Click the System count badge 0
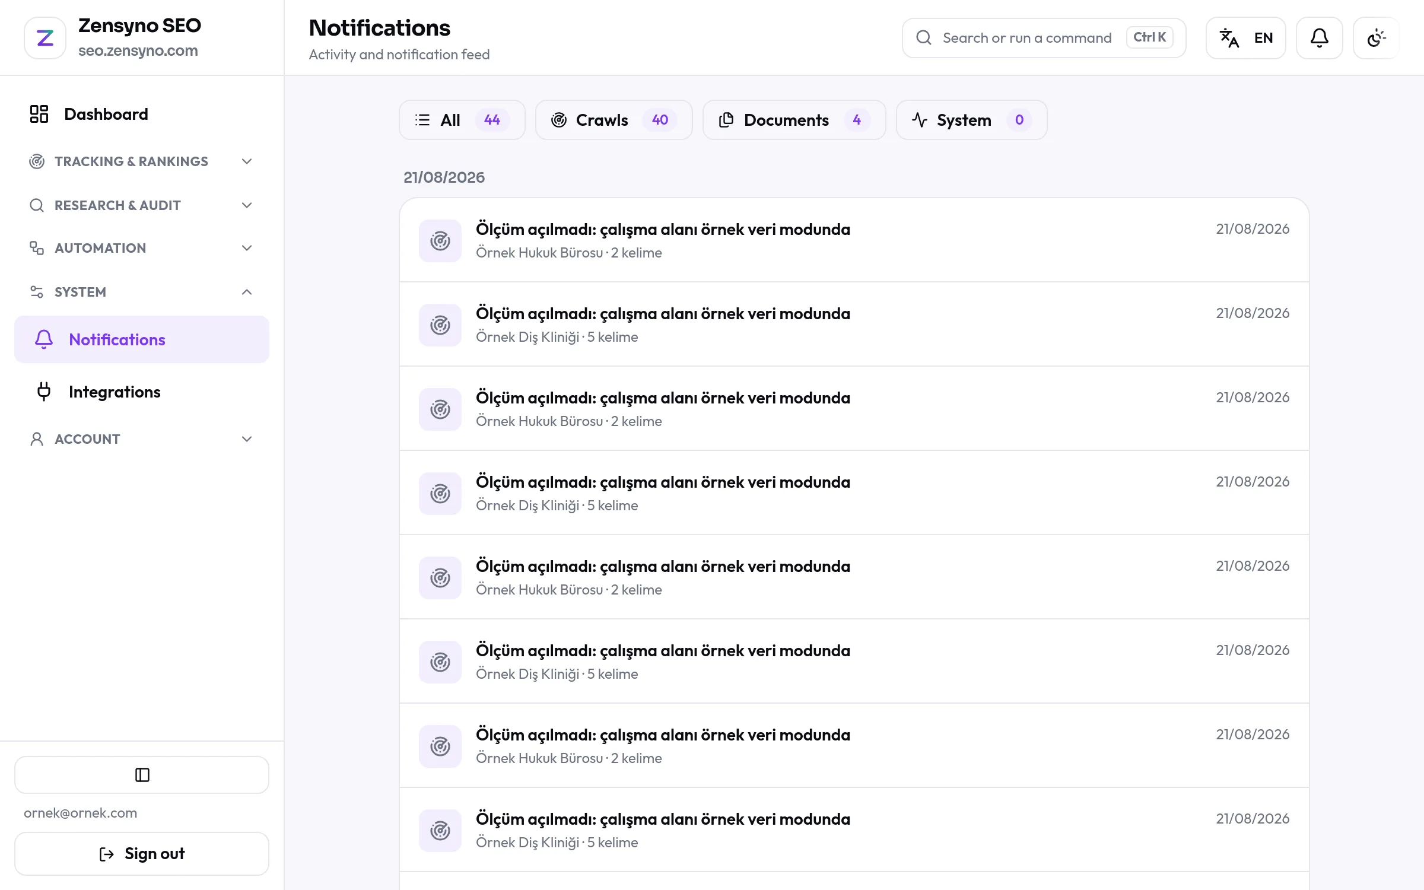This screenshot has height=890, width=1424. 1019,120
